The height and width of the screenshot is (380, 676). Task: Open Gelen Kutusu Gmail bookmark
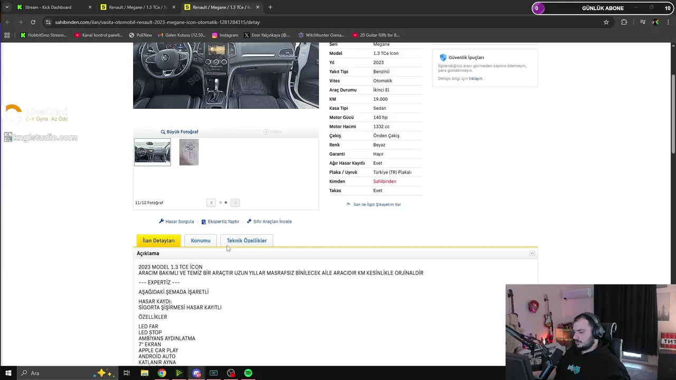pyautogui.click(x=182, y=35)
